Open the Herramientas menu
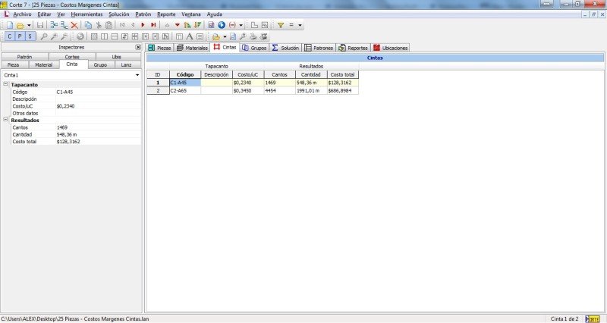Image resolution: width=607 pixels, height=323 pixels. click(x=86, y=14)
